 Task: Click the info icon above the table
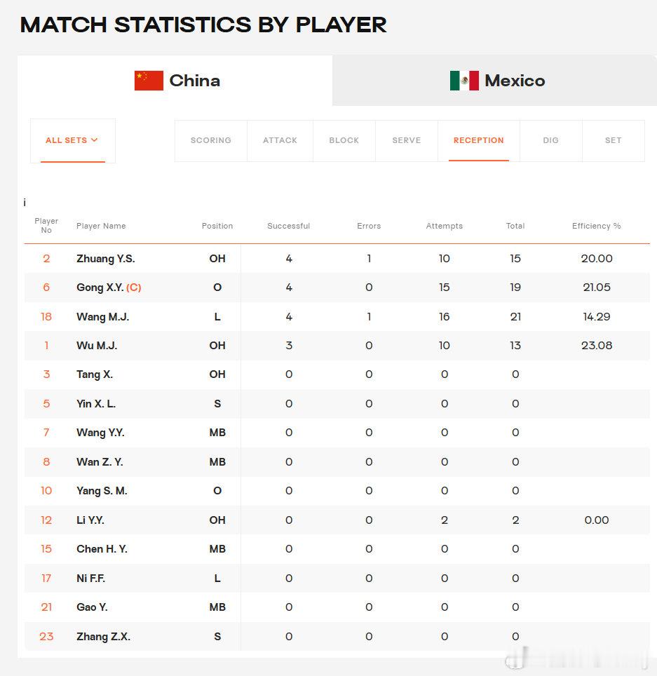(25, 202)
